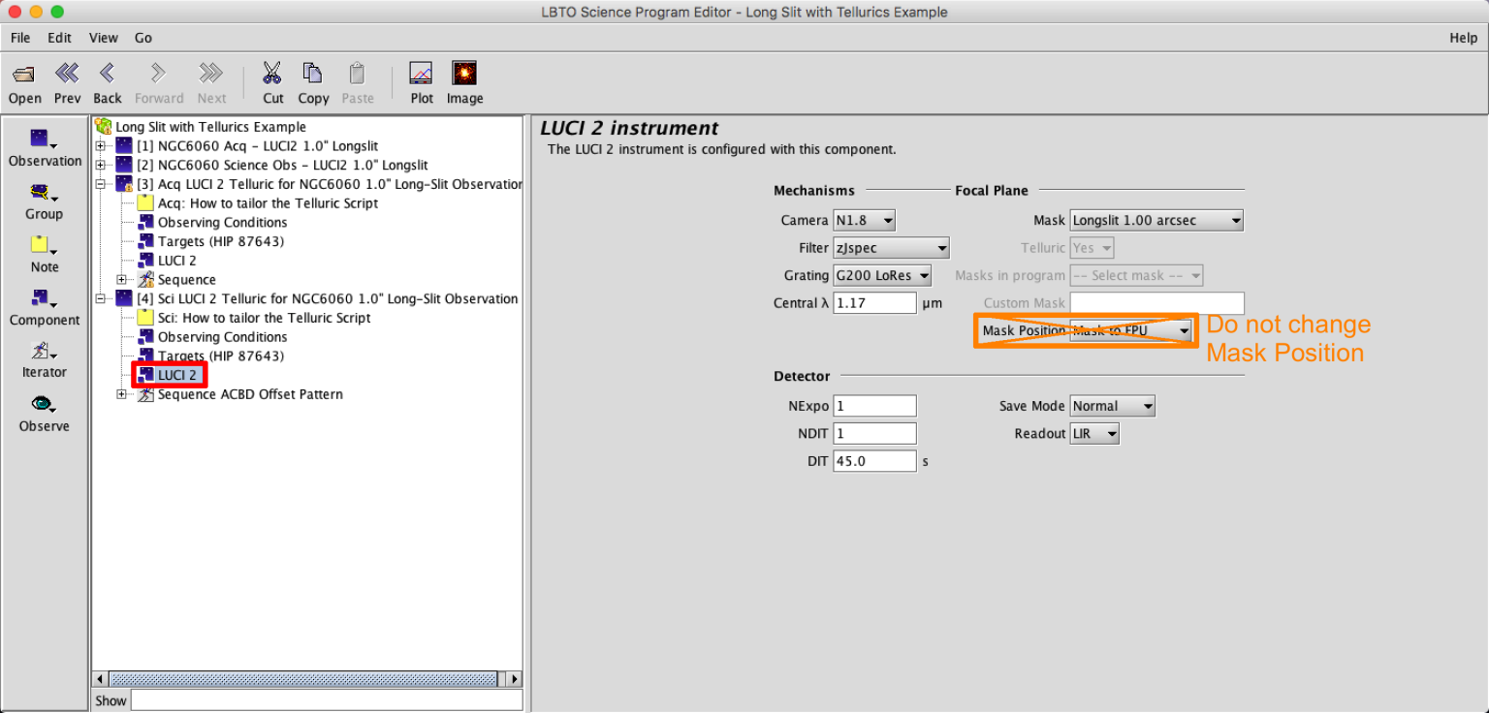This screenshot has height=713, width=1489.
Task: Click the Next navigation icon
Action: (211, 74)
